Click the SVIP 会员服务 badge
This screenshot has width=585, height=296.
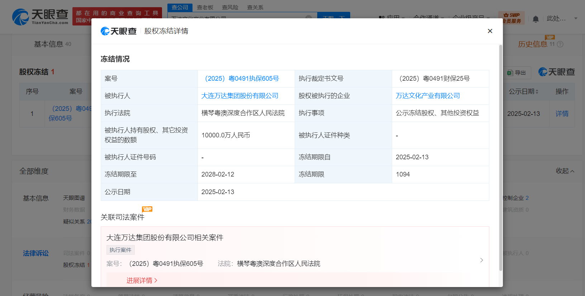click(512, 18)
